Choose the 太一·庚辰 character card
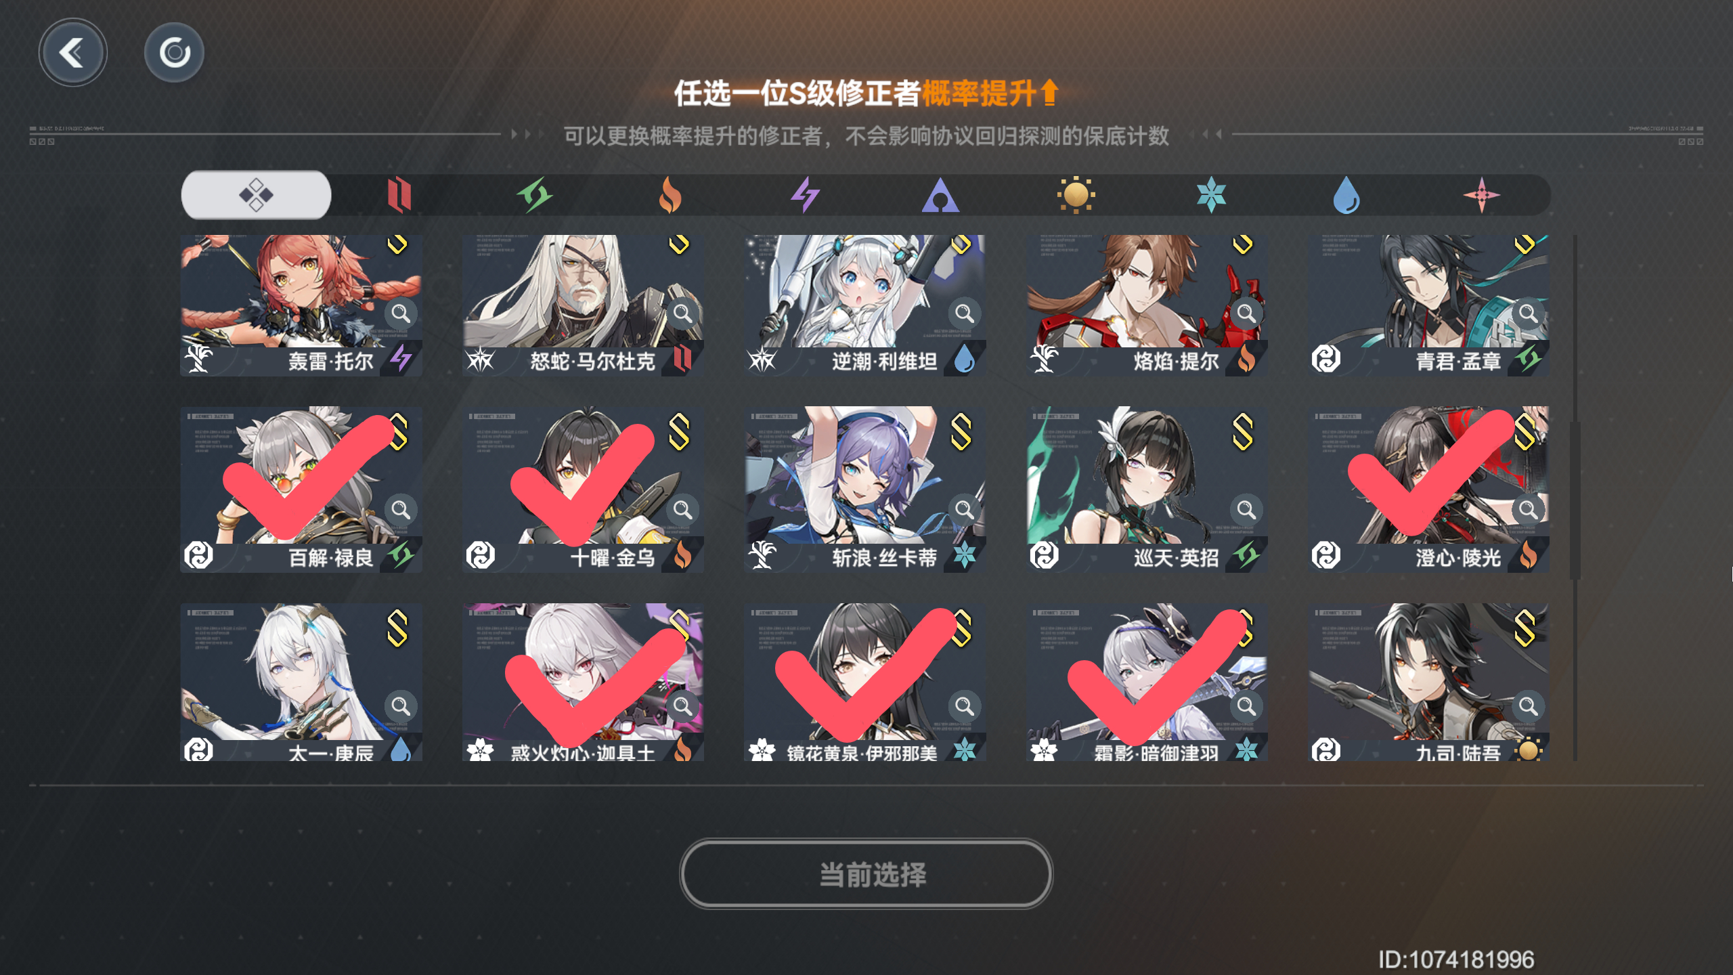Viewport: 1733px width, 975px height. pos(301,682)
